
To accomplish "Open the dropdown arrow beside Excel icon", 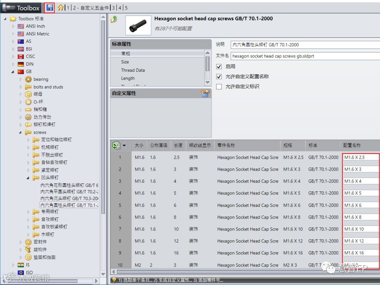I will (124, 145).
